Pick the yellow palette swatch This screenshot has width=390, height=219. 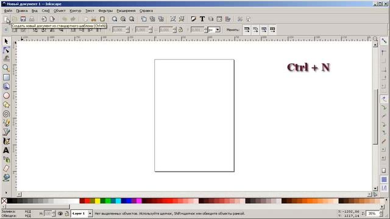click(97, 201)
